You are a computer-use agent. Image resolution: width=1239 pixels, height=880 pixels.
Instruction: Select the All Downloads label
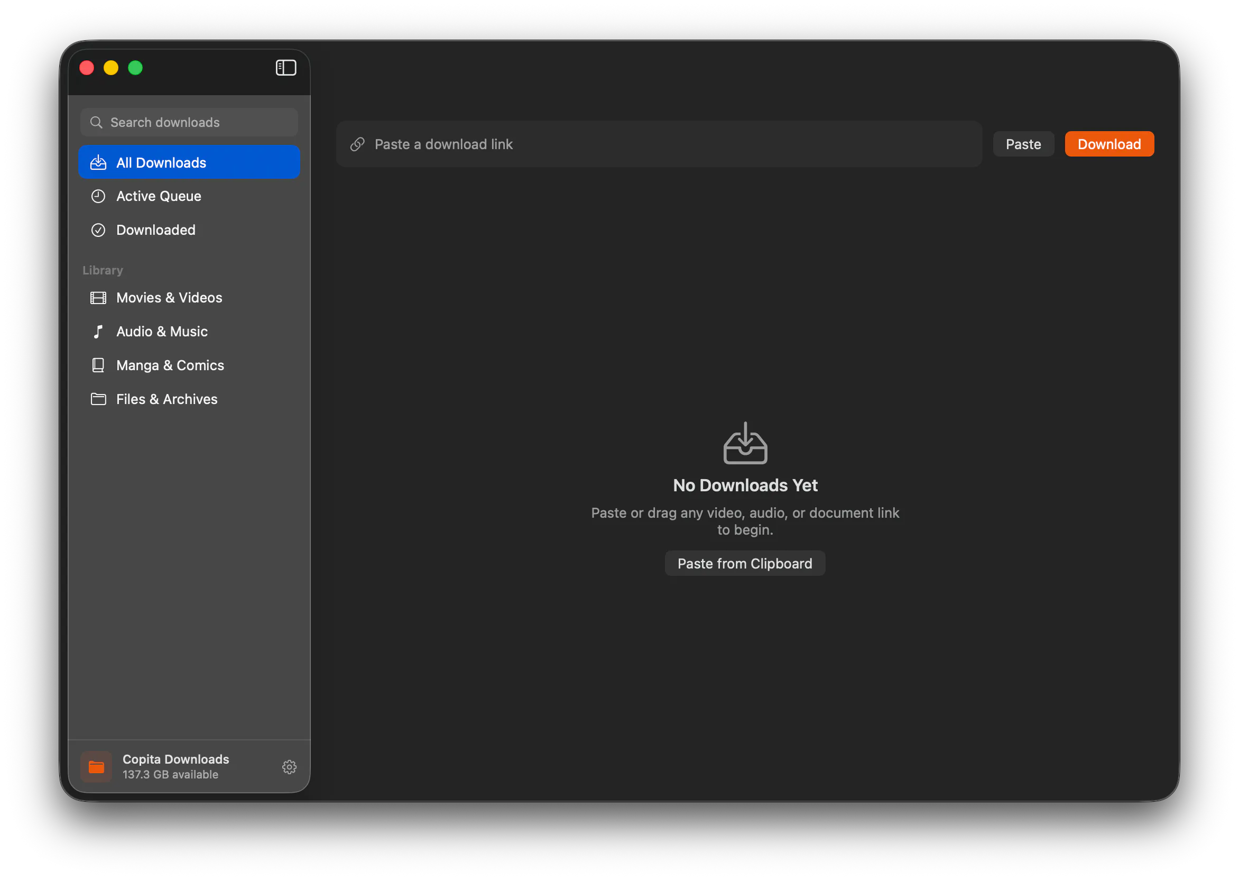pyautogui.click(x=161, y=162)
